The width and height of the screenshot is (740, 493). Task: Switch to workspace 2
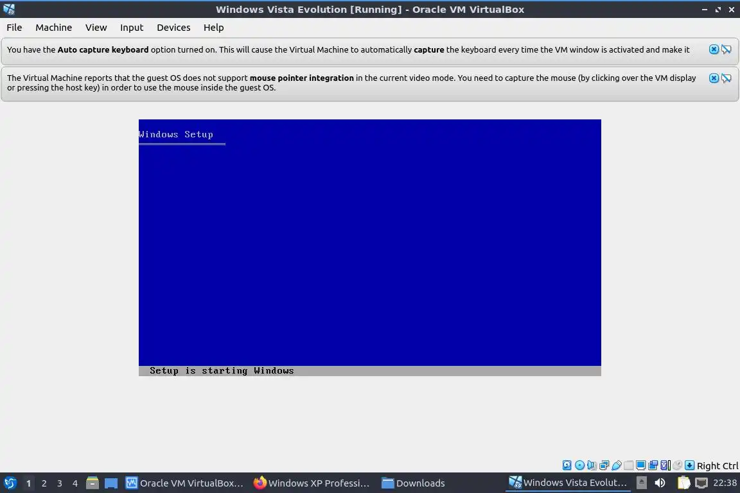pyautogui.click(x=44, y=483)
